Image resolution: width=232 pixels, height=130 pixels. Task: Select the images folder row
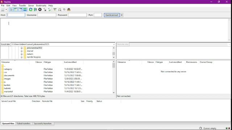coord(56,79)
